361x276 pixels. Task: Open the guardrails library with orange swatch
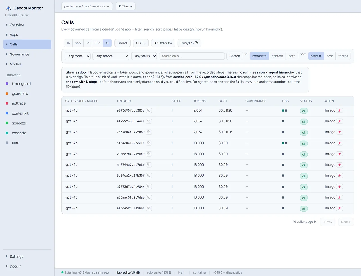pos(27,94)
